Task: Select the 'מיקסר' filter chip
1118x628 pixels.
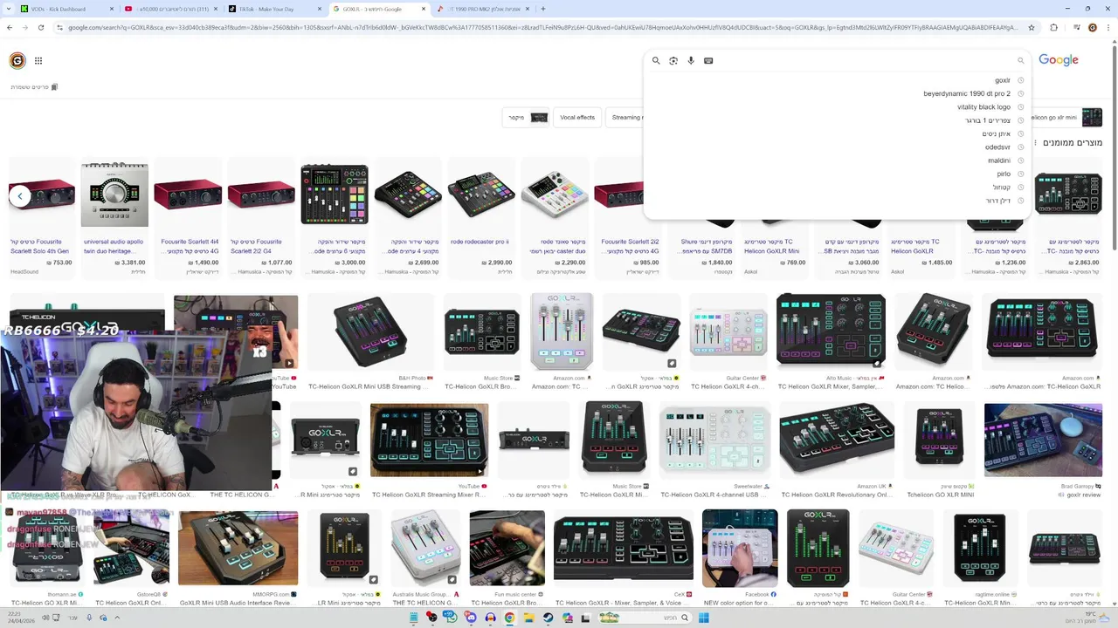Action: [528, 117]
